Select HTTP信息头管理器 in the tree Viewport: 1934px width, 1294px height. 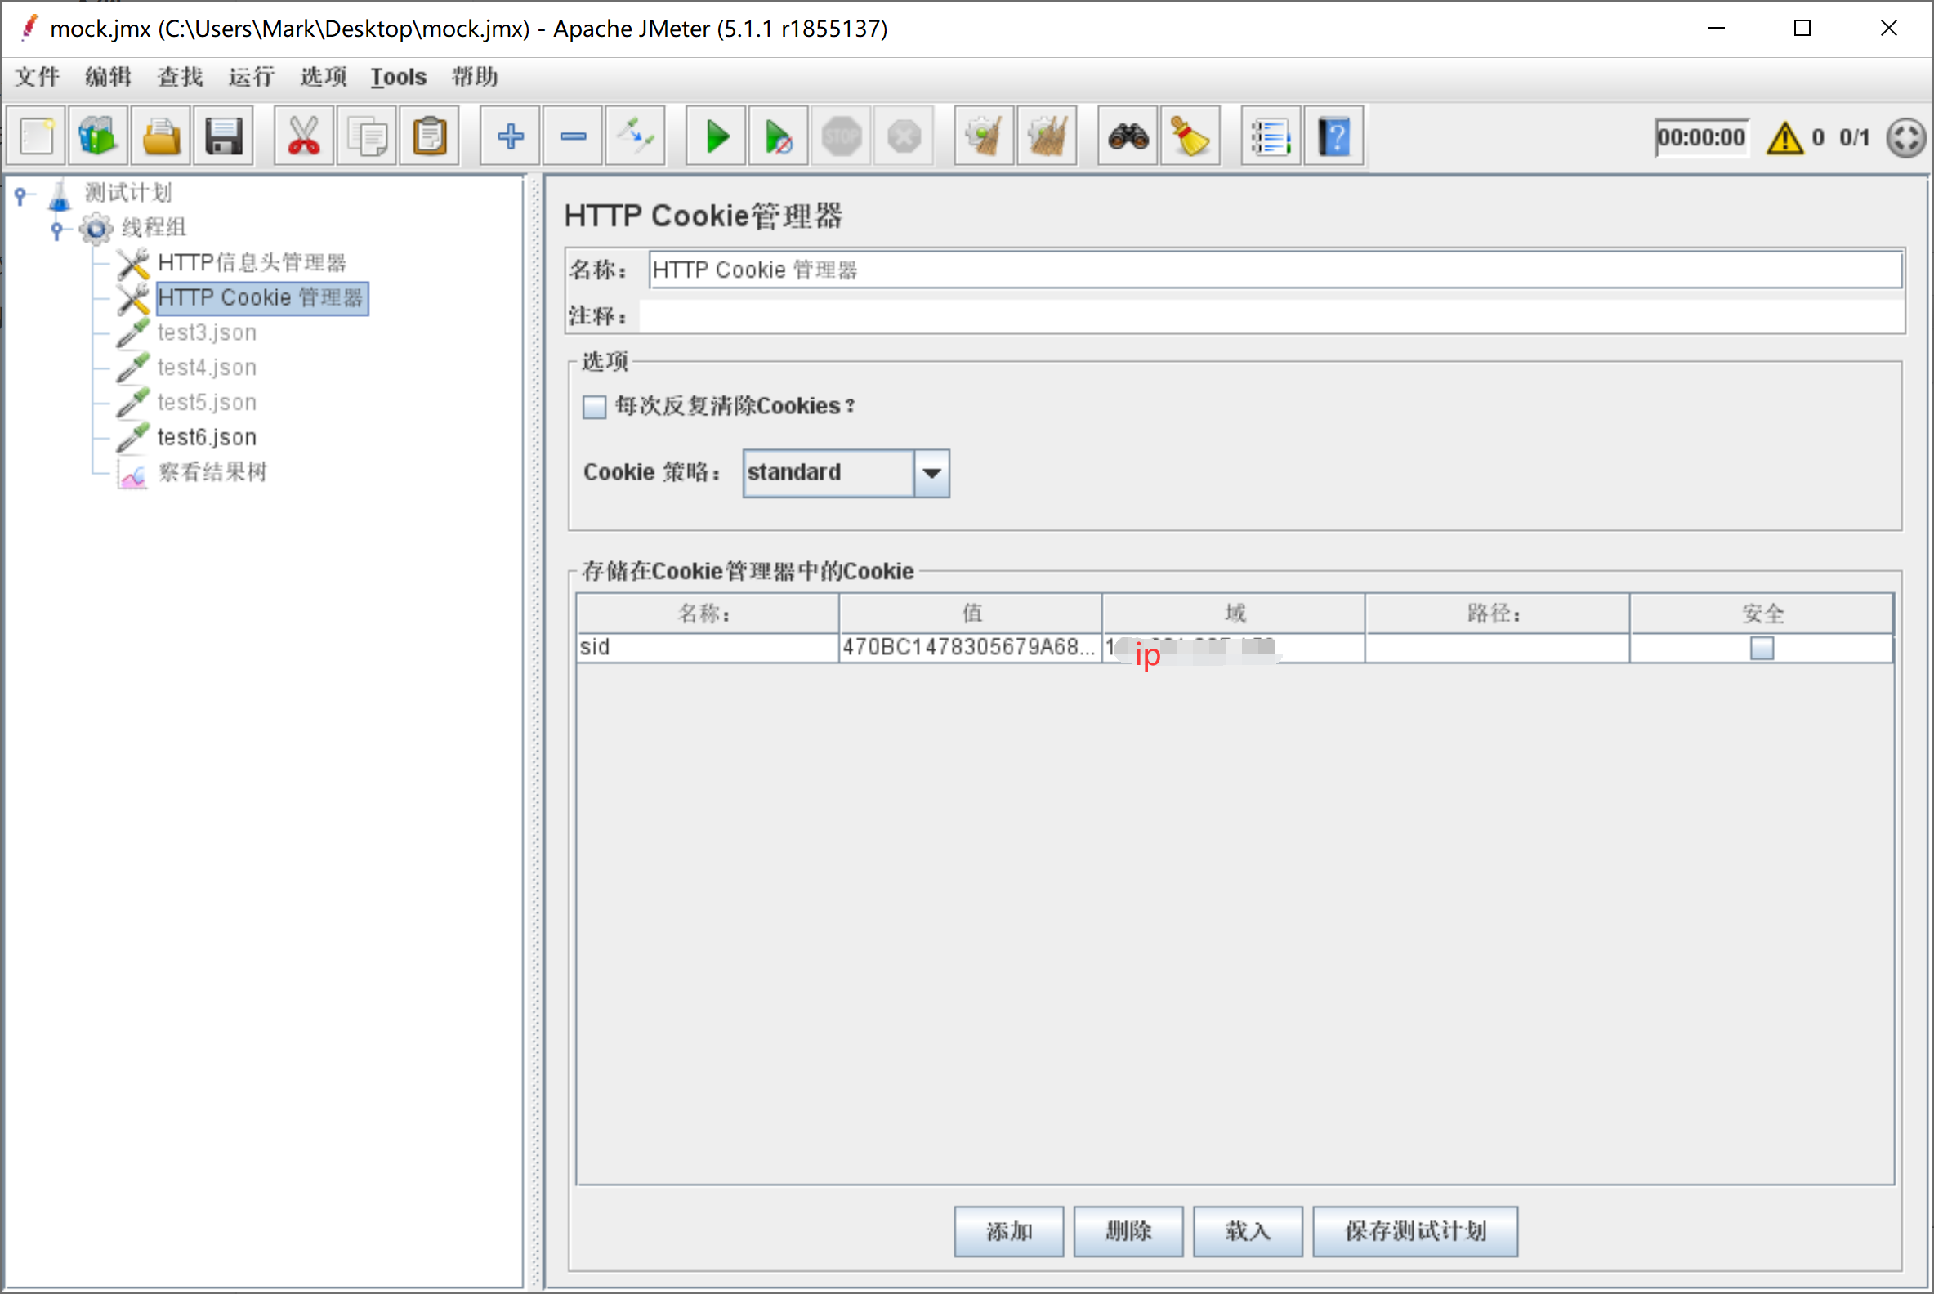pos(252,263)
